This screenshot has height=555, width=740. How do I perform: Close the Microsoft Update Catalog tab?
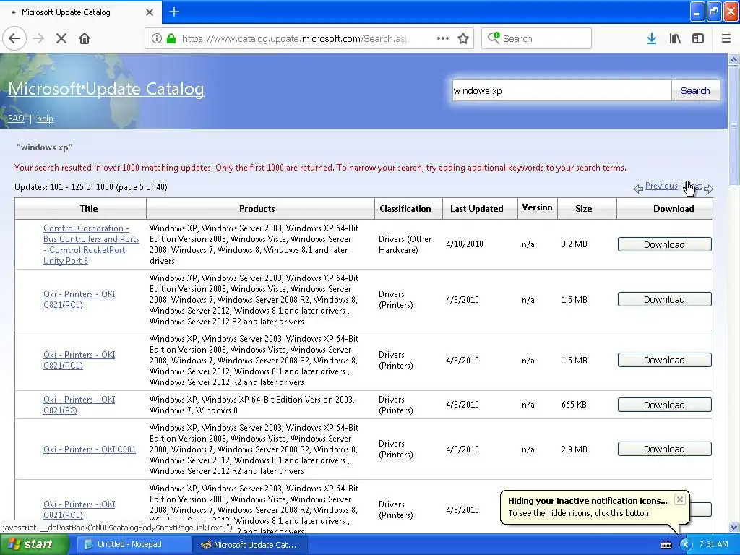(150, 12)
